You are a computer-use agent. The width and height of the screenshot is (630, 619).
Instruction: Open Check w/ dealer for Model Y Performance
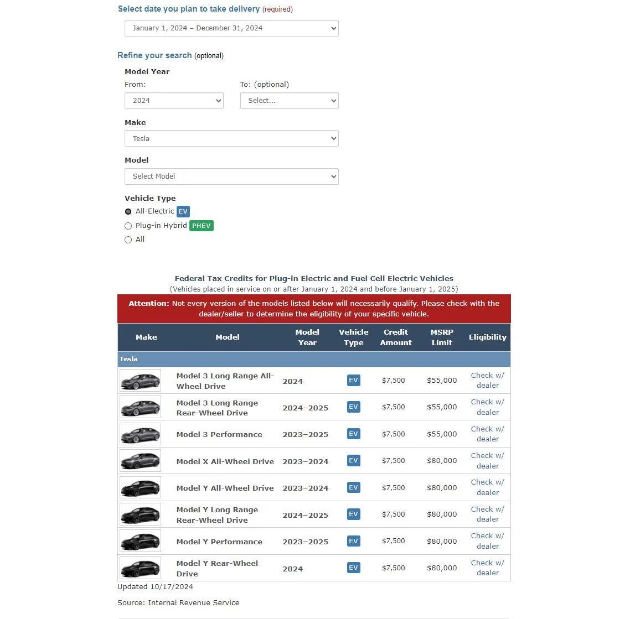(487, 540)
